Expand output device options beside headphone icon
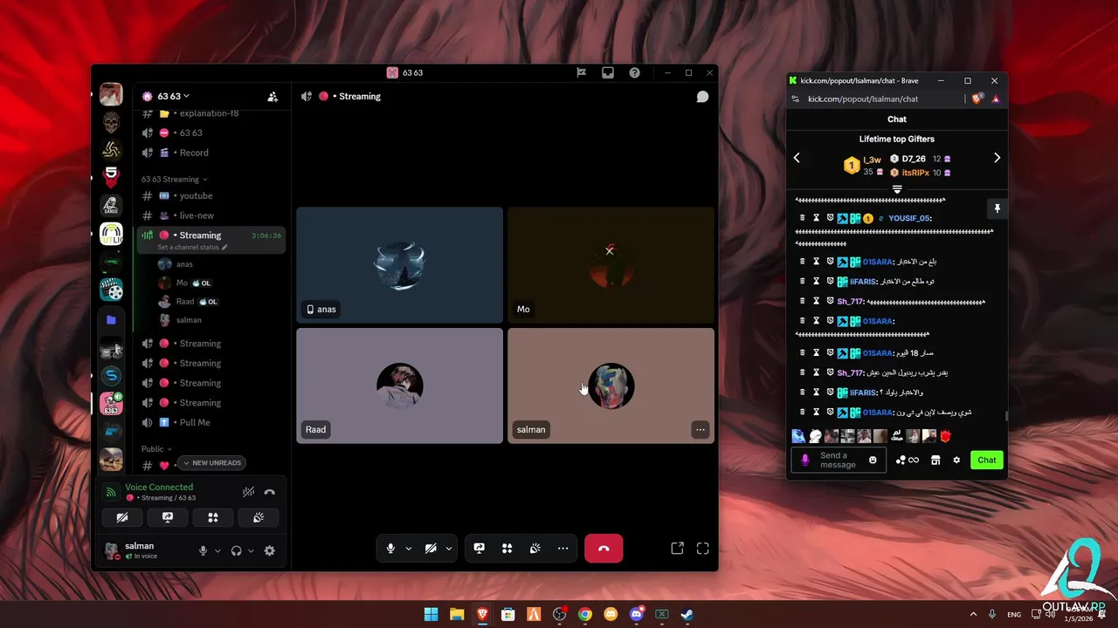 coord(251,550)
